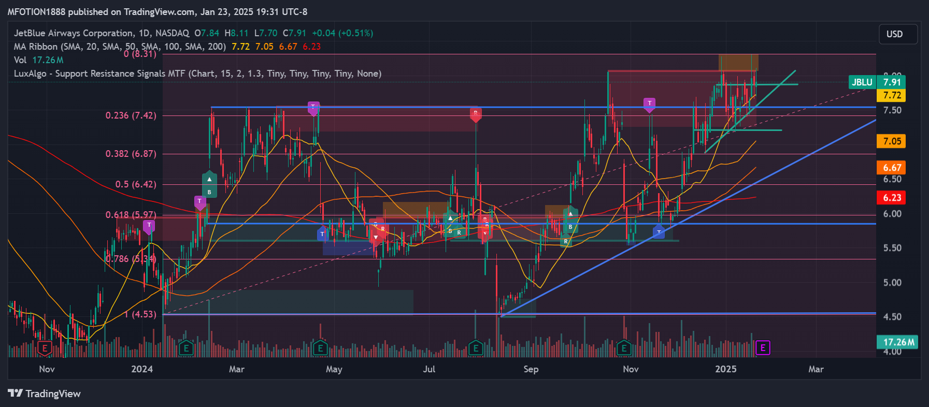Click the purple T marker near Nov 2024 high

(649, 105)
